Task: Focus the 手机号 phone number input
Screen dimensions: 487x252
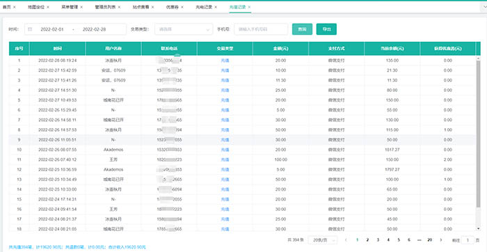Action: pos(261,29)
